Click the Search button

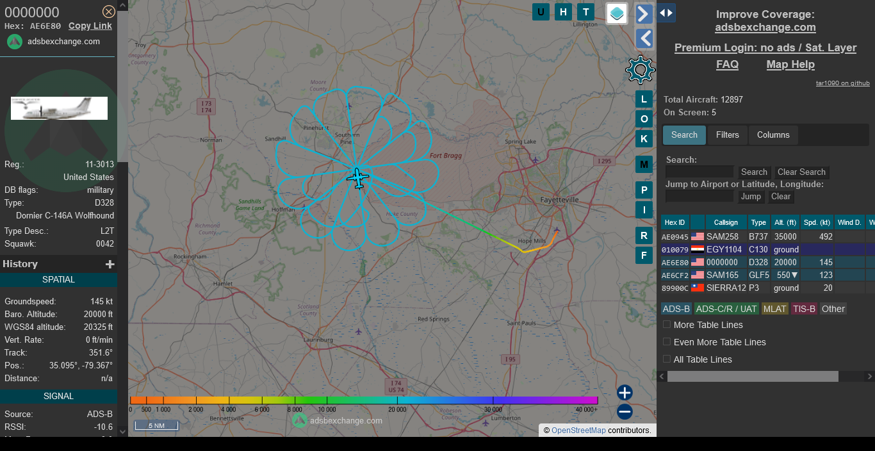754,172
